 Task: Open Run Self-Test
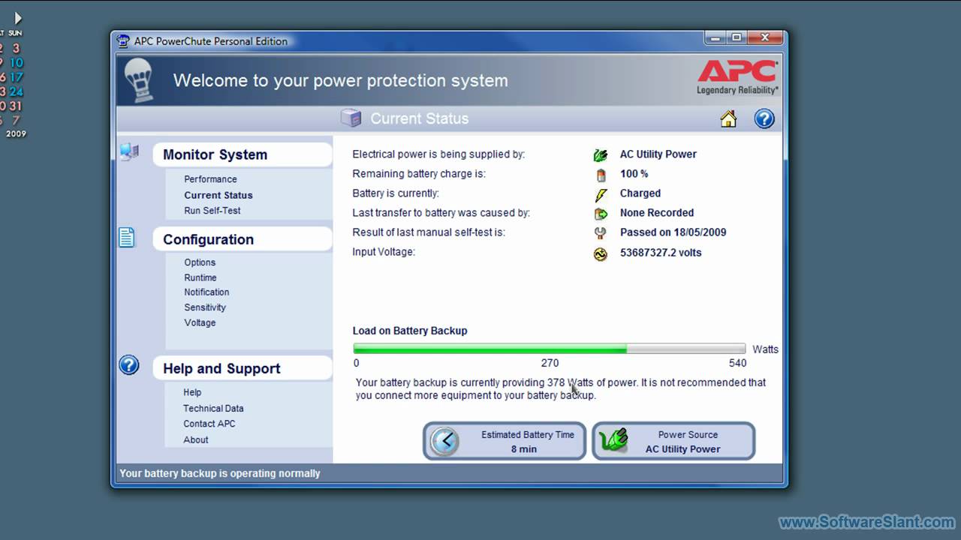[212, 211]
